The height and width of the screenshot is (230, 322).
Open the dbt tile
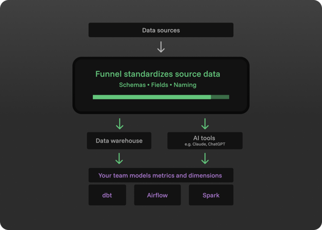coord(107,195)
